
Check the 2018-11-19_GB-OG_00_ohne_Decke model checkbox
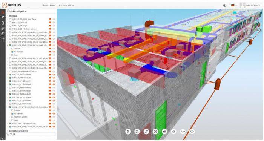coord(10,29)
